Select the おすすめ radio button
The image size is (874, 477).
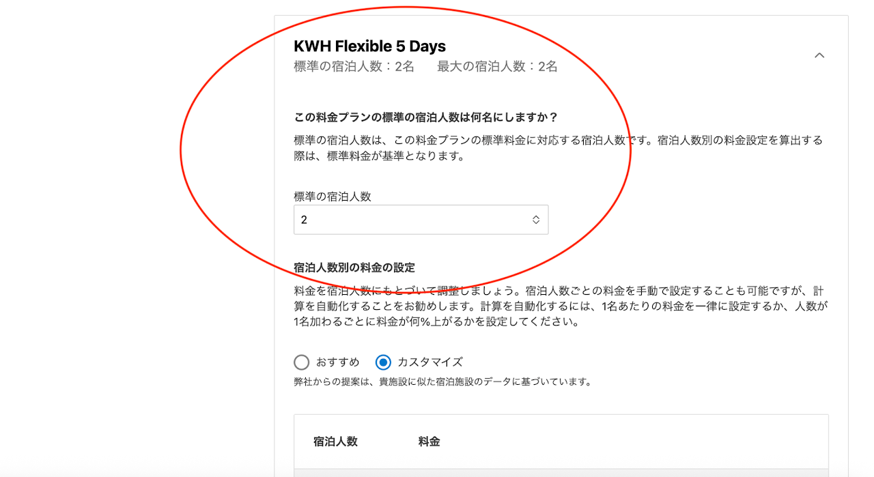(302, 362)
